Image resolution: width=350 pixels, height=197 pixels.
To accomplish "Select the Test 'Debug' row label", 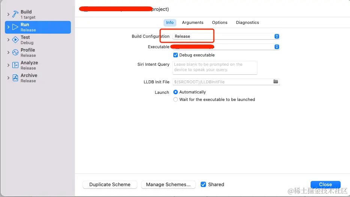I will tap(27, 43).
